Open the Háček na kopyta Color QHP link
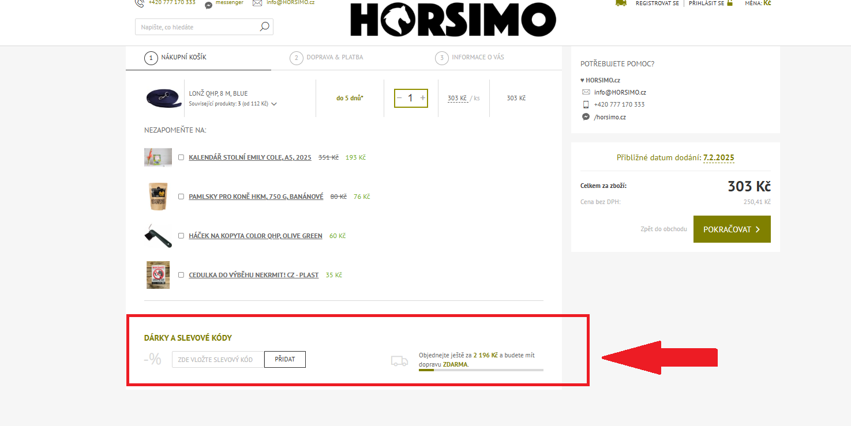This screenshot has height=426, width=851. (256, 236)
